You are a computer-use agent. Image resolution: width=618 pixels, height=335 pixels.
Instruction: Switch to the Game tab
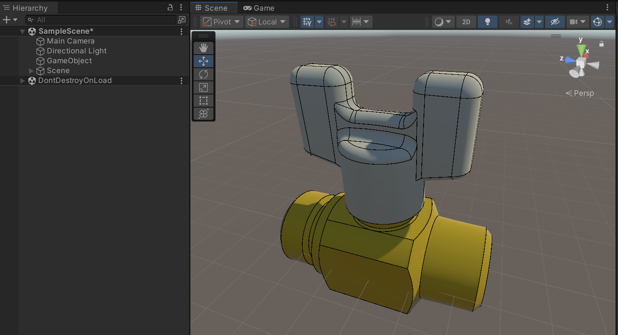pos(259,8)
